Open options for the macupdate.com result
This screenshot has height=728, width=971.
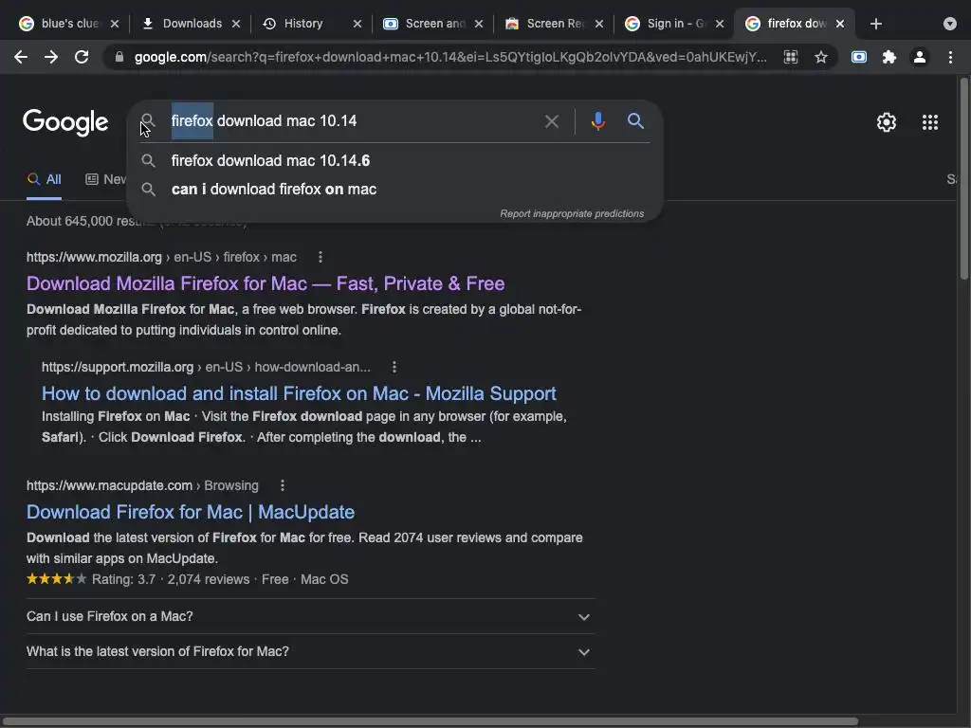[283, 485]
